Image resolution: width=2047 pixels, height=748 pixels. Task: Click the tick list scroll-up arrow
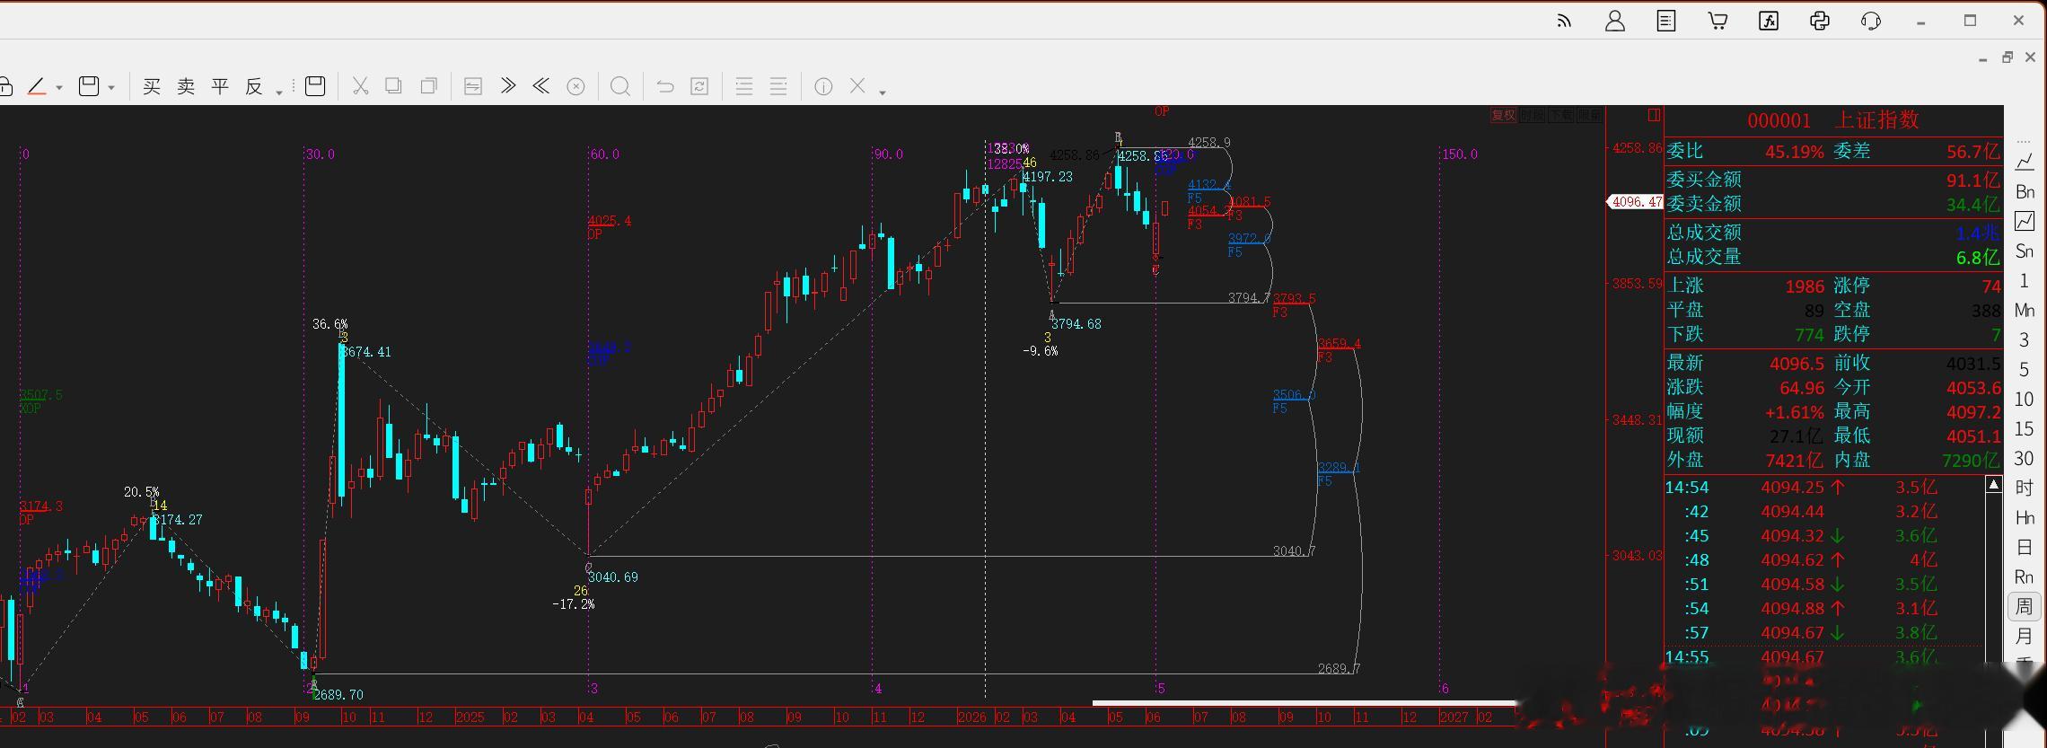pyautogui.click(x=1993, y=485)
